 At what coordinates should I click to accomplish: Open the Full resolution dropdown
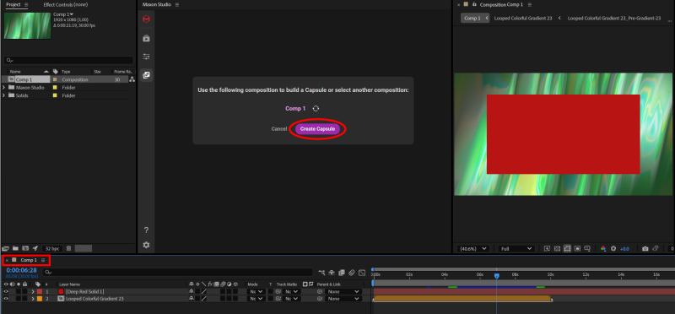click(516, 248)
